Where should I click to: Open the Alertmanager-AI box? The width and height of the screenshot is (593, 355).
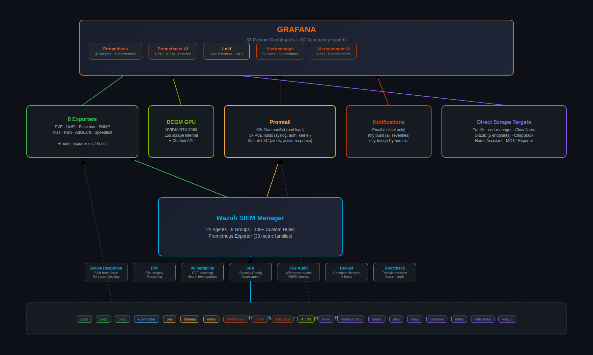[x=333, y=51]
